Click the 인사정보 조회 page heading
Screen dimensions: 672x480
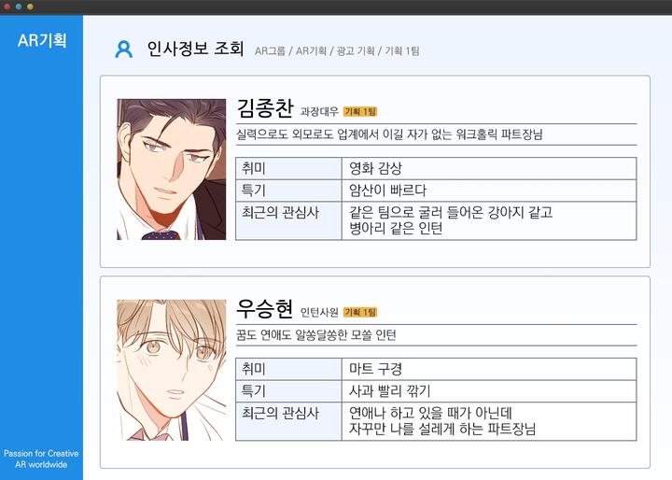(x=195, y=49)
